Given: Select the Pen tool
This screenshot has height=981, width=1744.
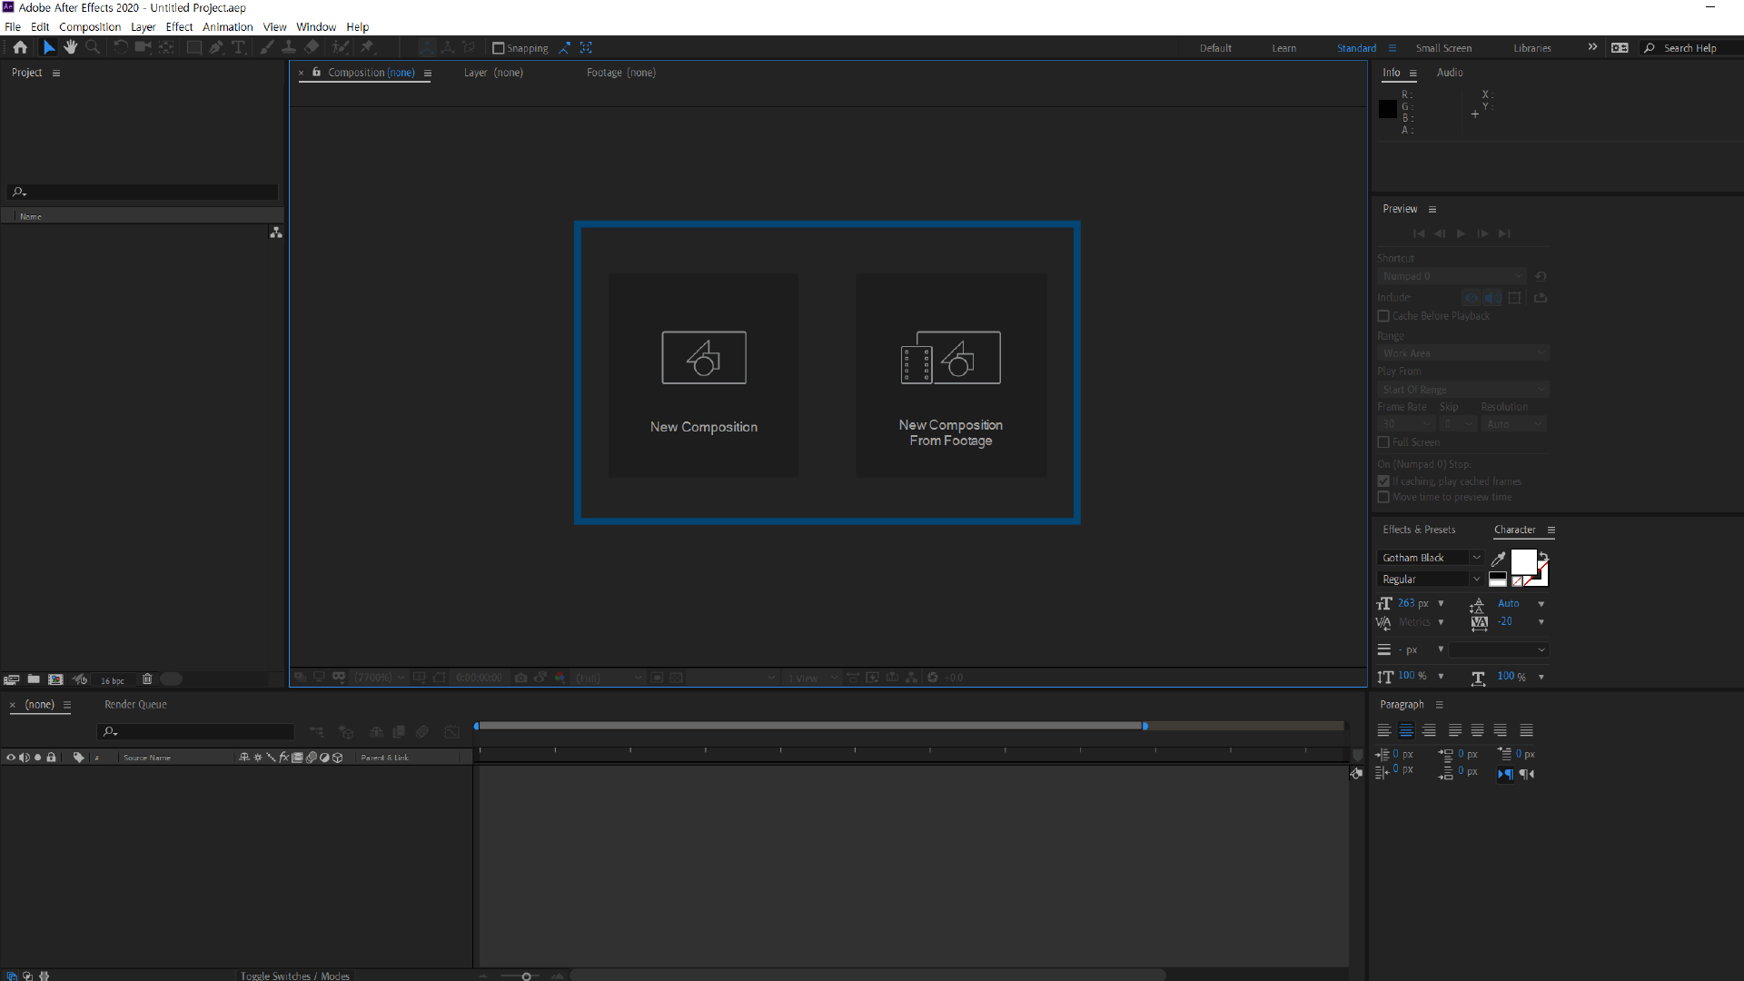Looking at the screenshot, I should [216, 47].
